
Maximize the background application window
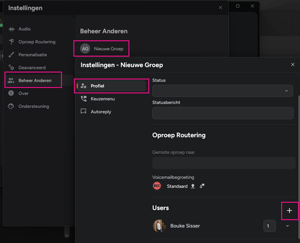[x=238, y=6]
